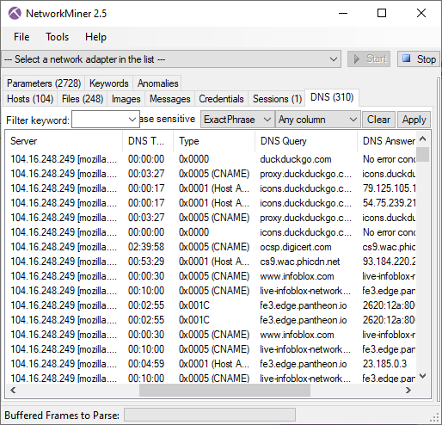Open the network adapter dropdown list
442x425 pixels.
[171, 59]
